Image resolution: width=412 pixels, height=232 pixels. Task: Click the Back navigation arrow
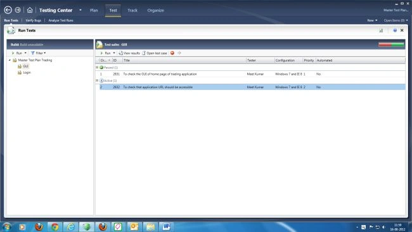tap(8, 10)
